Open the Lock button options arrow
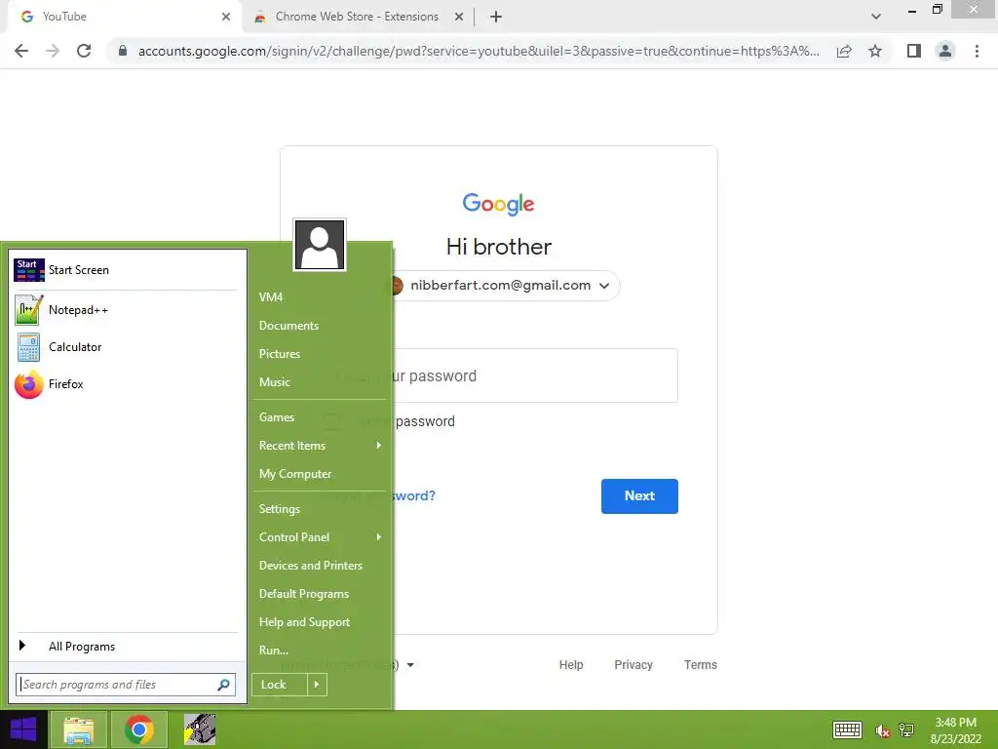This screenshot has width=998, height=749. 317,685
